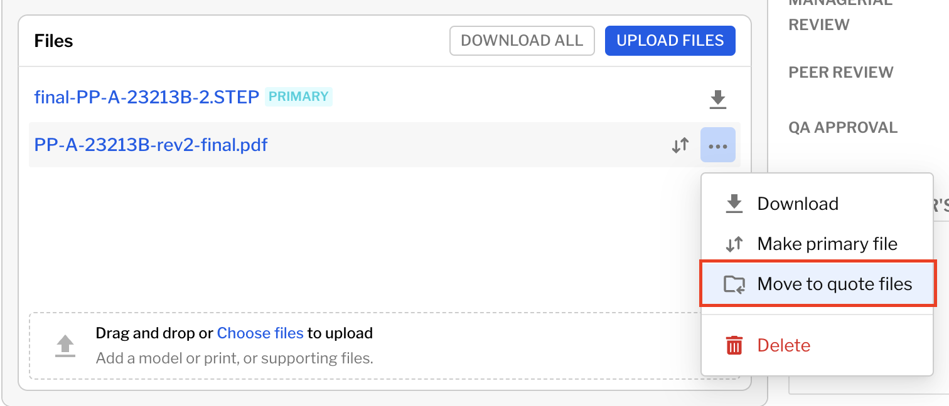949x406 pixels.
Task: Select QA APPROVAL in the sidebar
Action: click(x=843, y=127)
